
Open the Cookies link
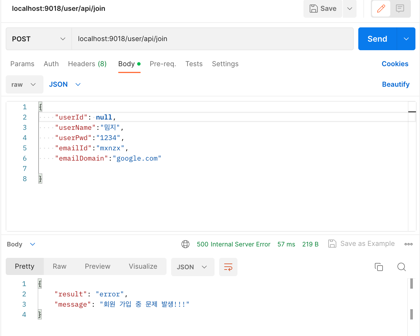click(395, 64)
